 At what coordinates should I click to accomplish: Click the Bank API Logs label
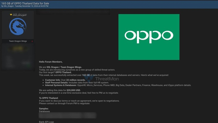point(46,122)
